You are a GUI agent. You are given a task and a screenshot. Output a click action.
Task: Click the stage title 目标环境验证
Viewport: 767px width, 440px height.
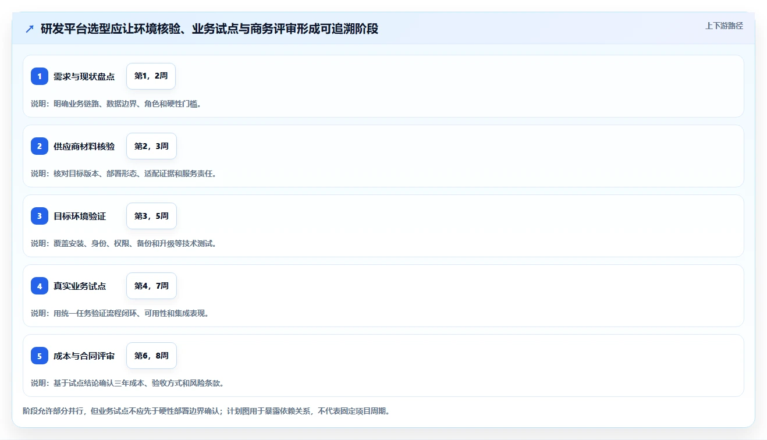click(80, 216)
